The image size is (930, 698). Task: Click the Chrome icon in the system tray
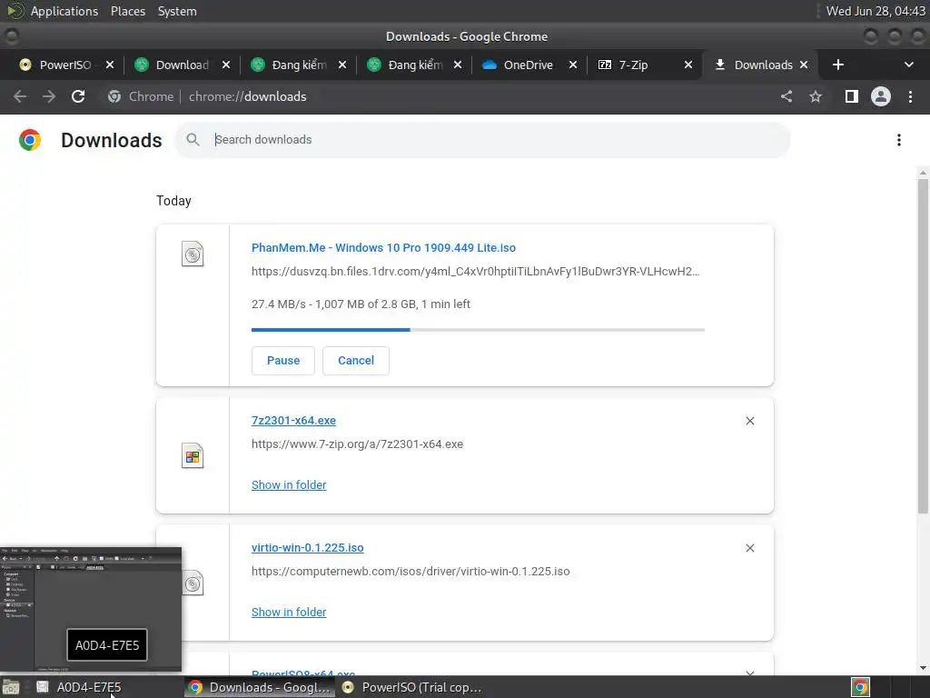coord(861,687)
